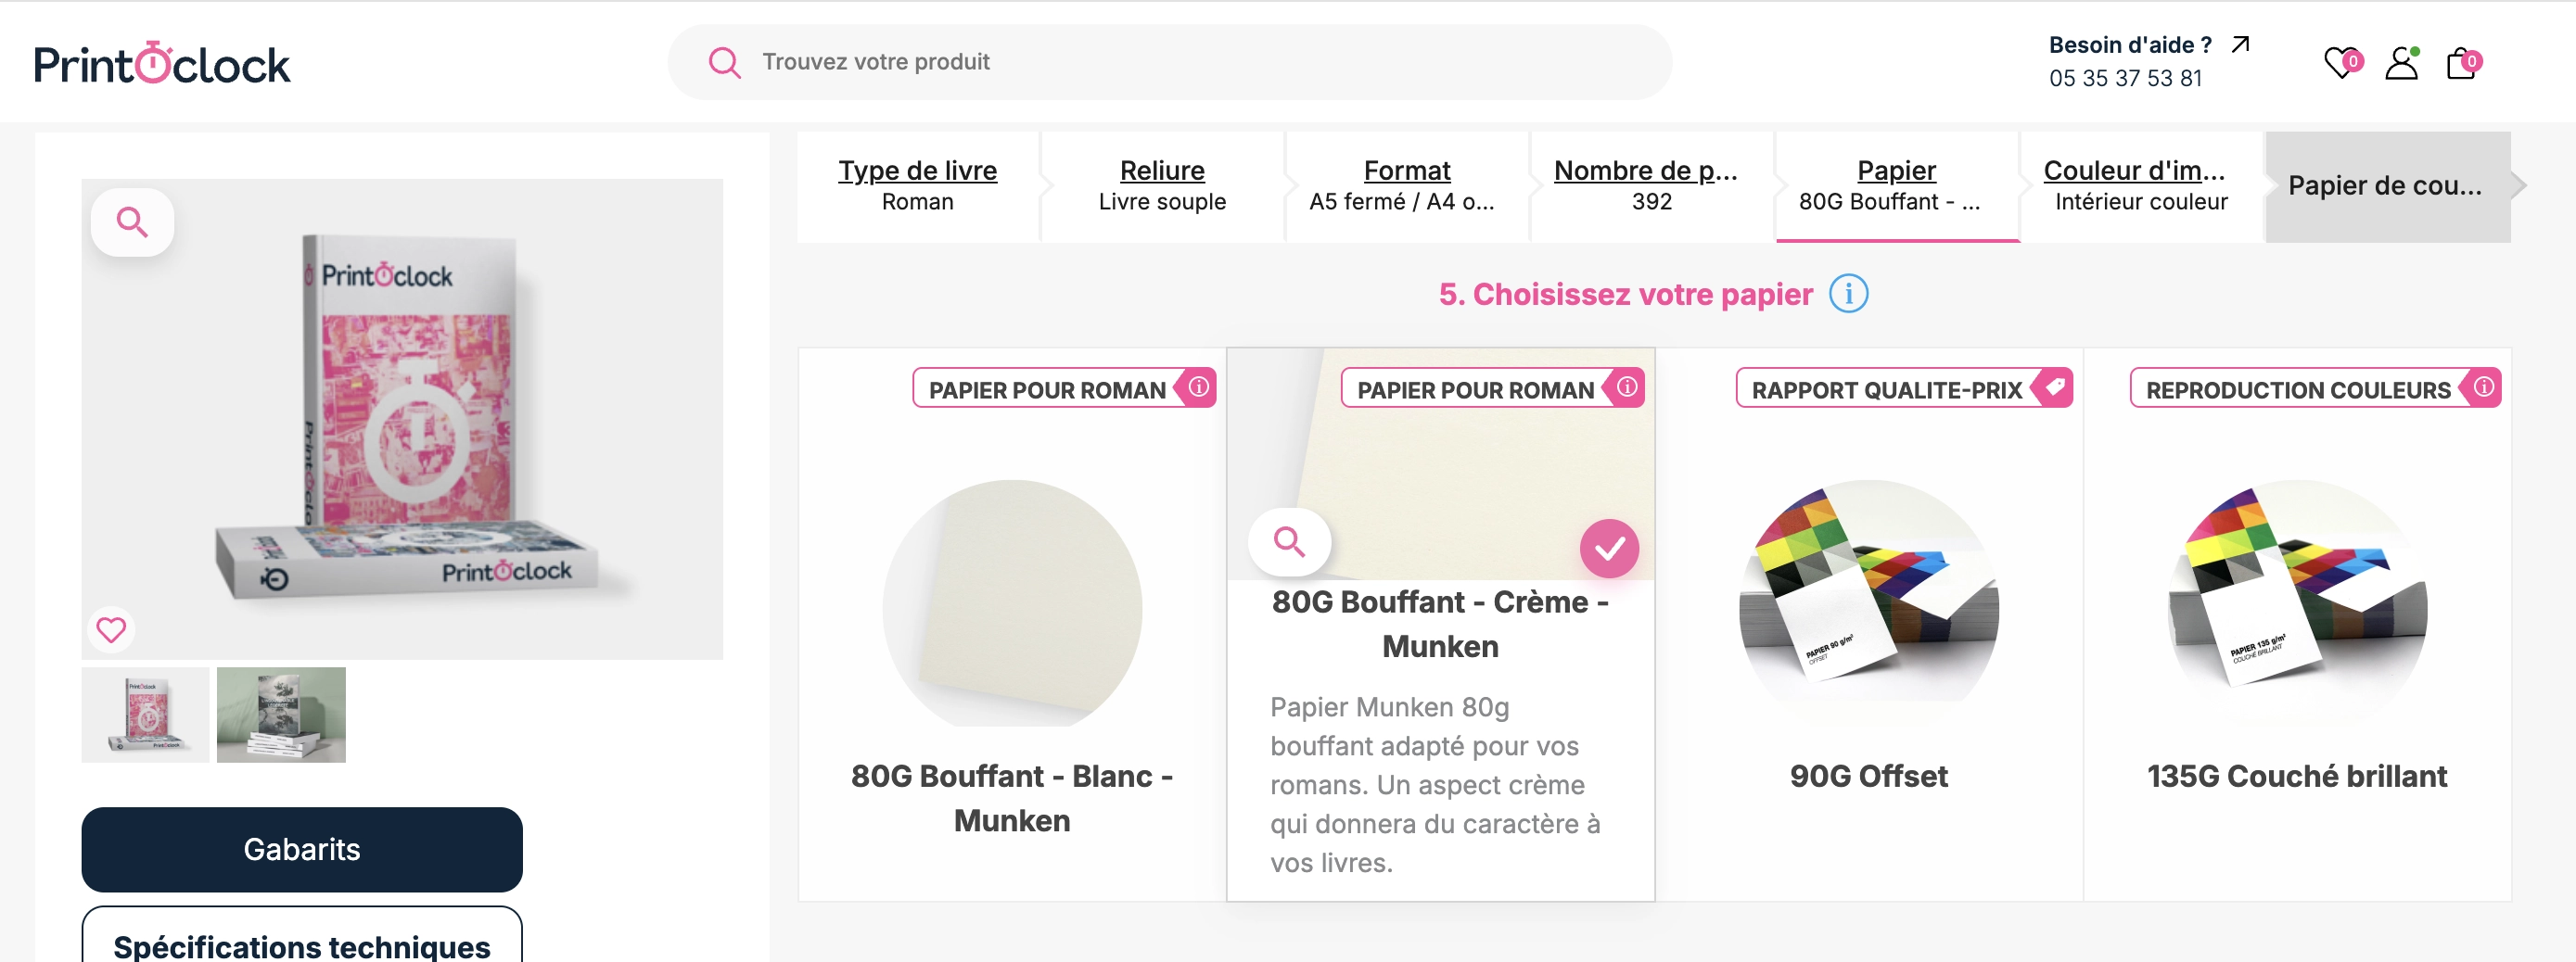Click info icon on Reproduction Couleurs badge
This screenshot has width=2576, height=962.
pyautogui.click(x=2483, y=387)
